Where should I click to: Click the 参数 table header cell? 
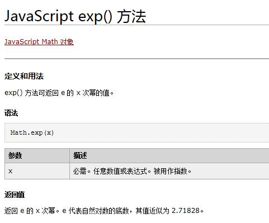37,156
